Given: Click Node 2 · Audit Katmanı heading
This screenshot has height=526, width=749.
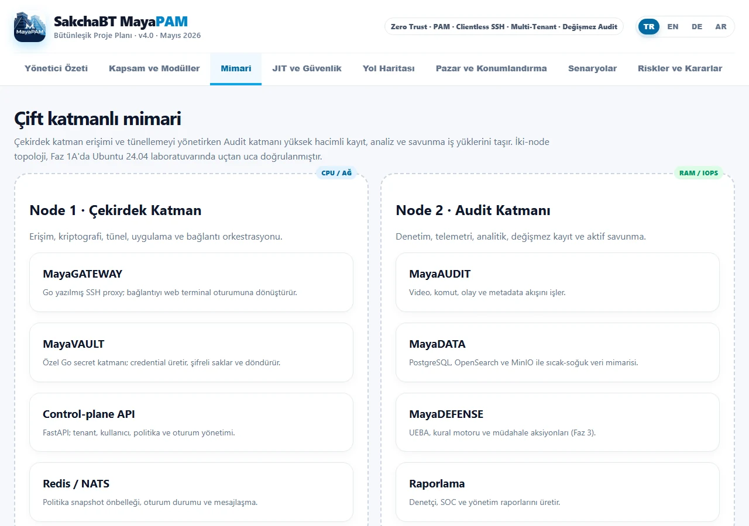Looking at the screenshot, I should click(x=473, y=210).
